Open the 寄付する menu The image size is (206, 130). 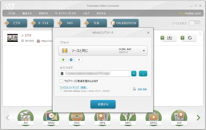click(x=101, y=13)
